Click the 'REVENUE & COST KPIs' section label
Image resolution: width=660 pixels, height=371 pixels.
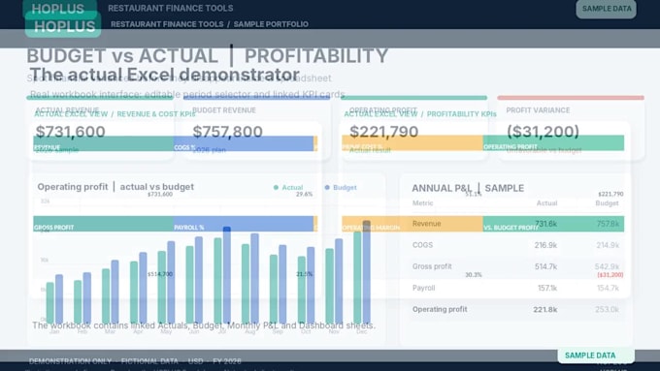tap(156, 114)
